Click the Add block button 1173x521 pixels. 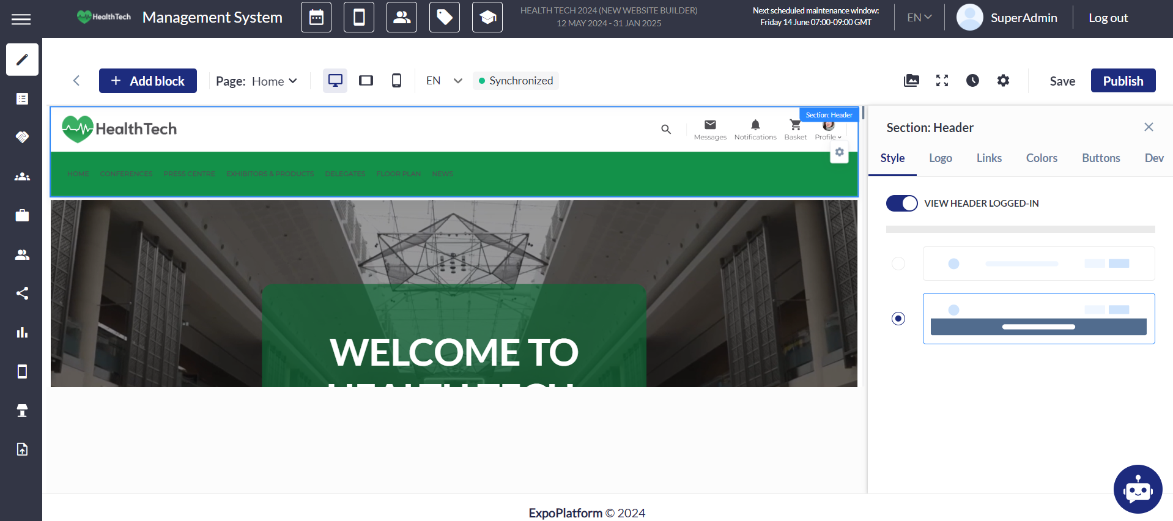[x=148, y=81]
